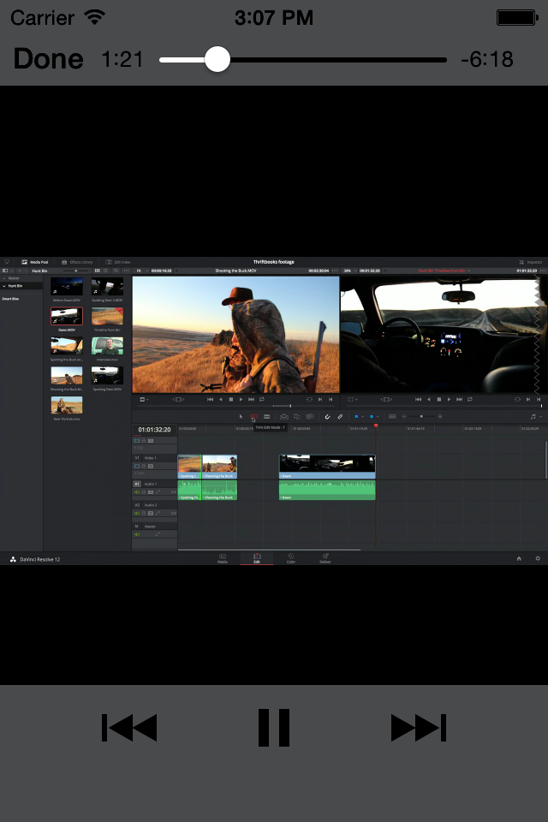Tap the Done button in the player

48,59
